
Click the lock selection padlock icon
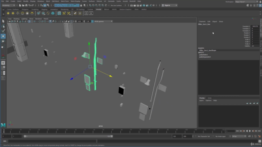[x=81, y=5]
